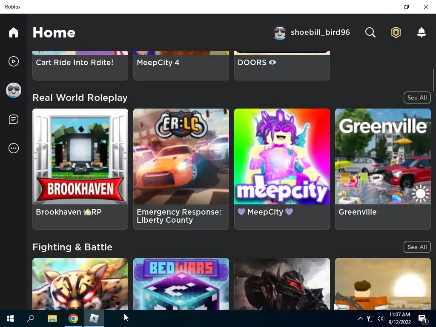Open the volume speaker tray icon
Viewport: 436px width, 327px height.
click(381, 318)
